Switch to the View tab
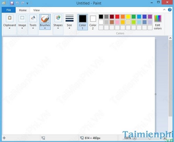This screenshot has width=174, height=142. [x=37, y=10]
